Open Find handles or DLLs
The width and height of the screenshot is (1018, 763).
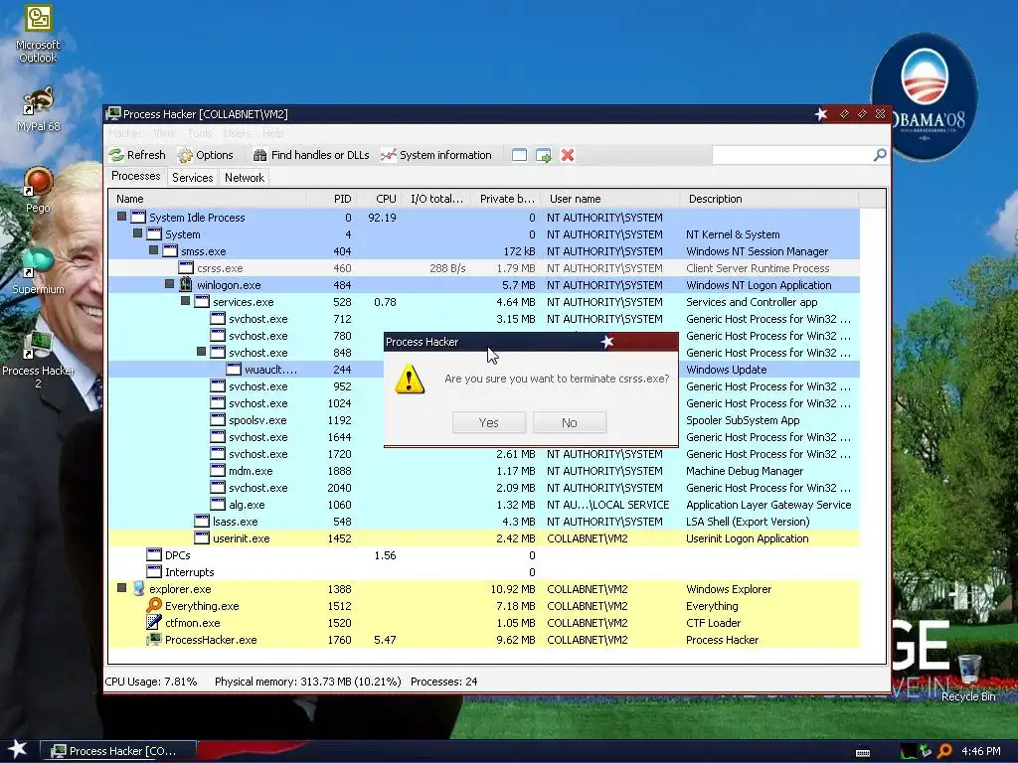click(311, 155)
